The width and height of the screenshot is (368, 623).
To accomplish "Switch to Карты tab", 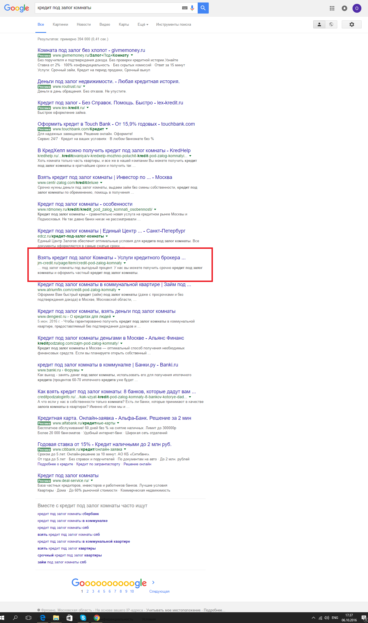I will [x=124, y=24].
